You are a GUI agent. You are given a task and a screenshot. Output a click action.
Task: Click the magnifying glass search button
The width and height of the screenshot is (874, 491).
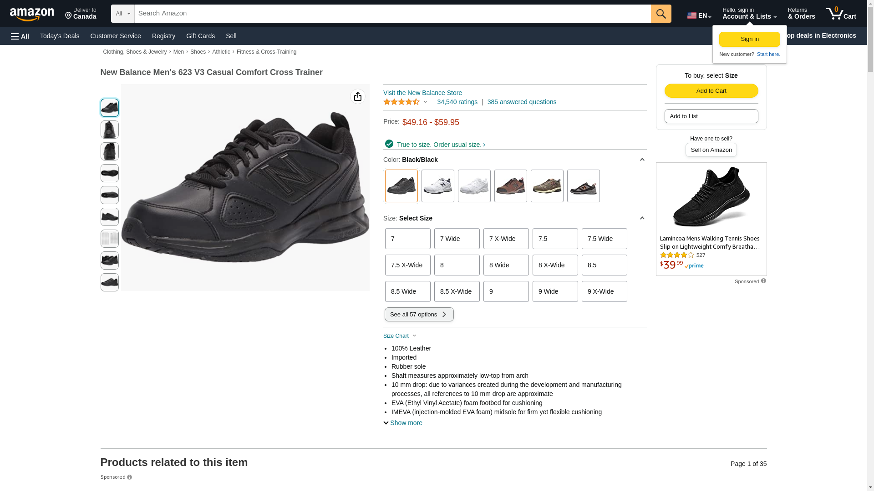pyautogui.click(x=661, y=14)
